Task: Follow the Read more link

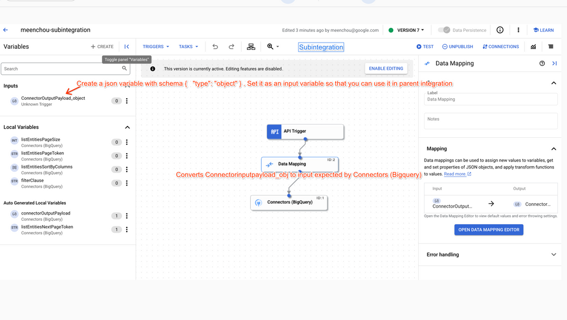Action: pos(457,174)
